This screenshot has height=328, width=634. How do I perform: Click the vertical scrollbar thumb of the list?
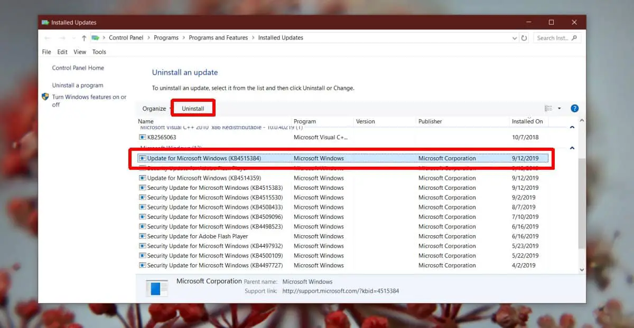pos(582,204)
